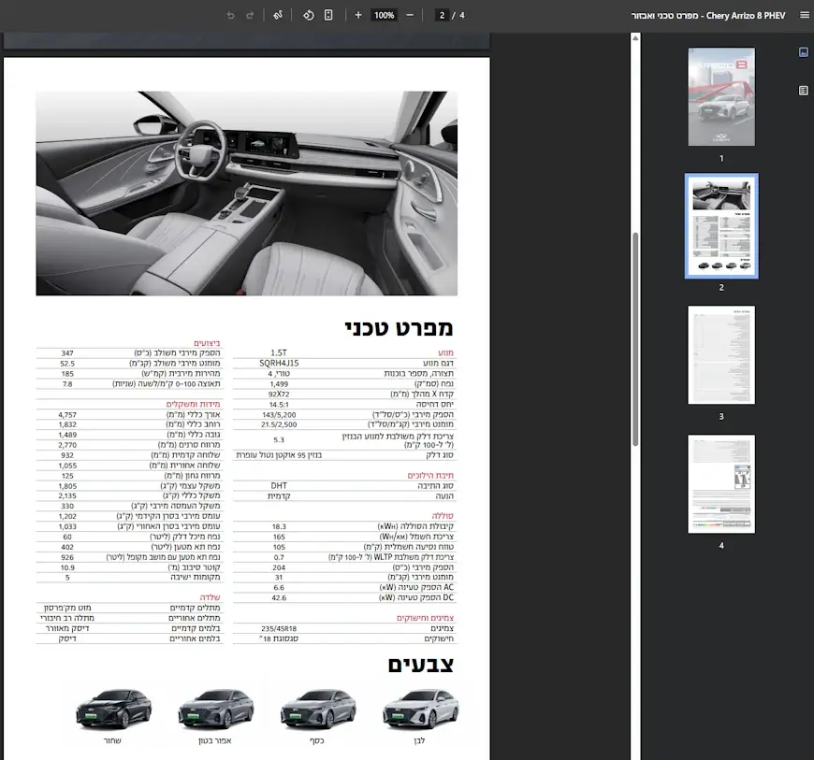Enable annotation drawing mode

(276, 15)
